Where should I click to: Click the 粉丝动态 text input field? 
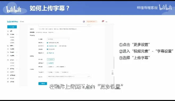coord(69,76)
